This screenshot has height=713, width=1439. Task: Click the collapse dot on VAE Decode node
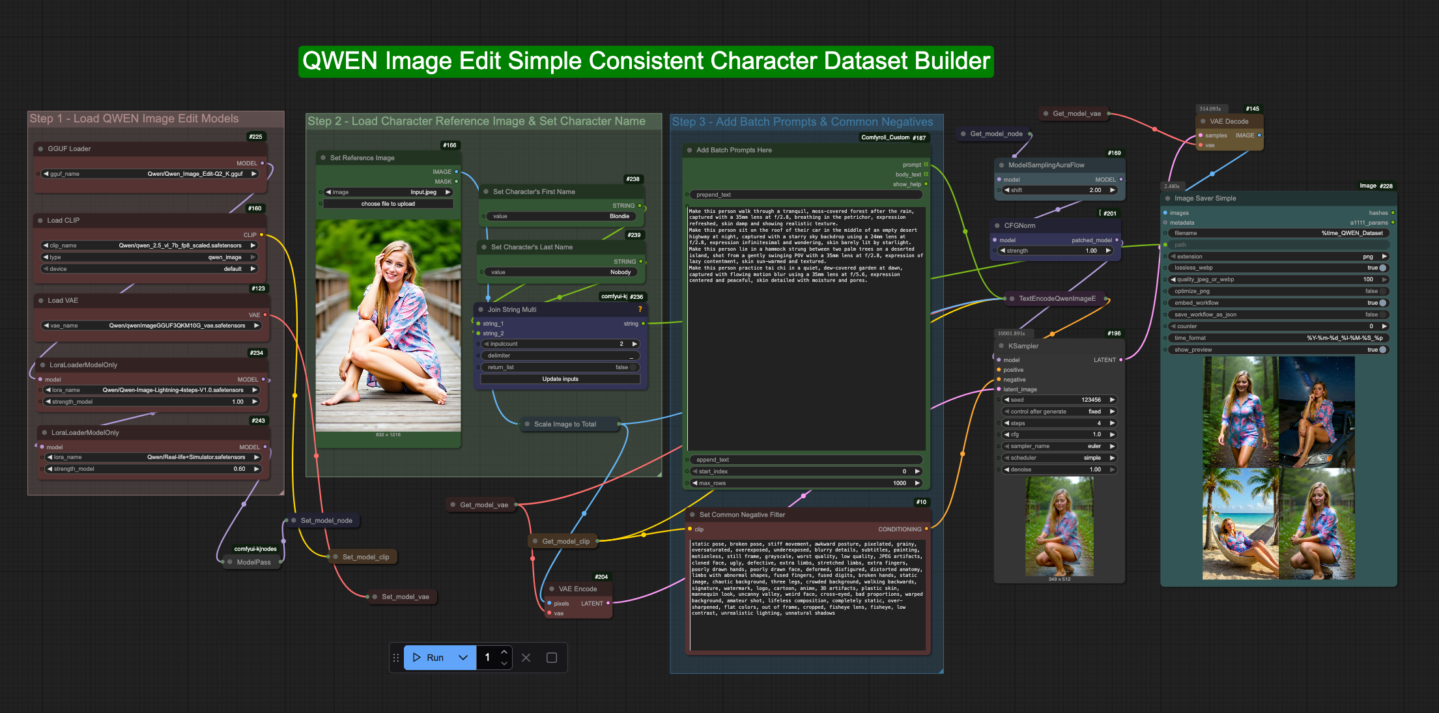[1203, 121]
